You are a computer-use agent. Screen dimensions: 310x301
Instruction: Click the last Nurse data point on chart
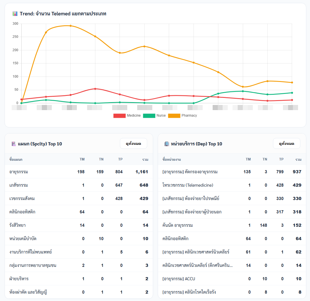click(x=292, y=93)
